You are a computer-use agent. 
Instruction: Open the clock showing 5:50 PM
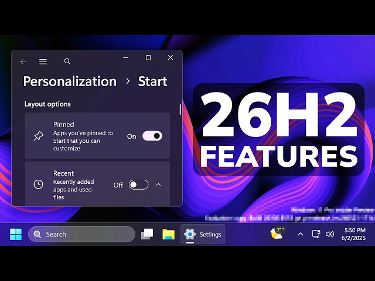tap(353, 234)
